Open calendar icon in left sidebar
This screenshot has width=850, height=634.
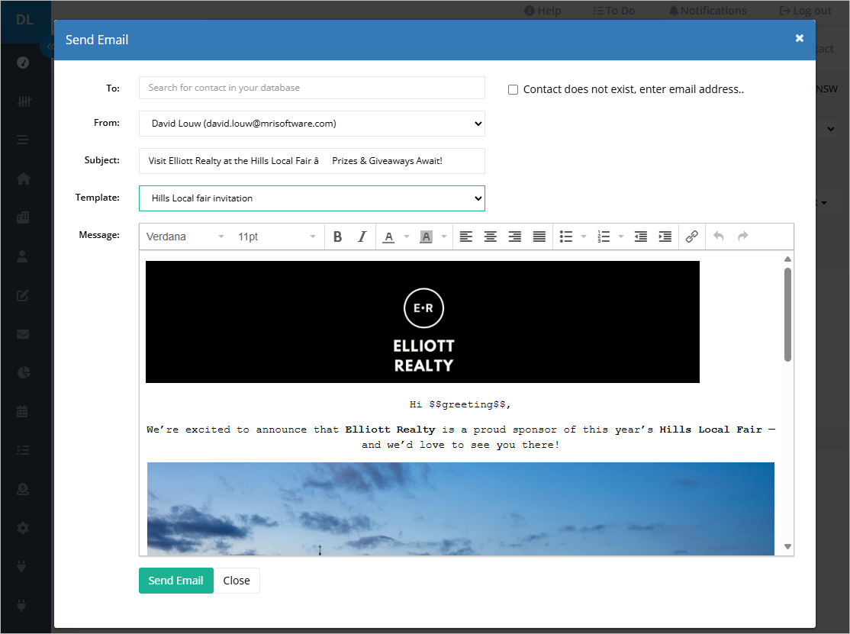click(x=22, y=411)
